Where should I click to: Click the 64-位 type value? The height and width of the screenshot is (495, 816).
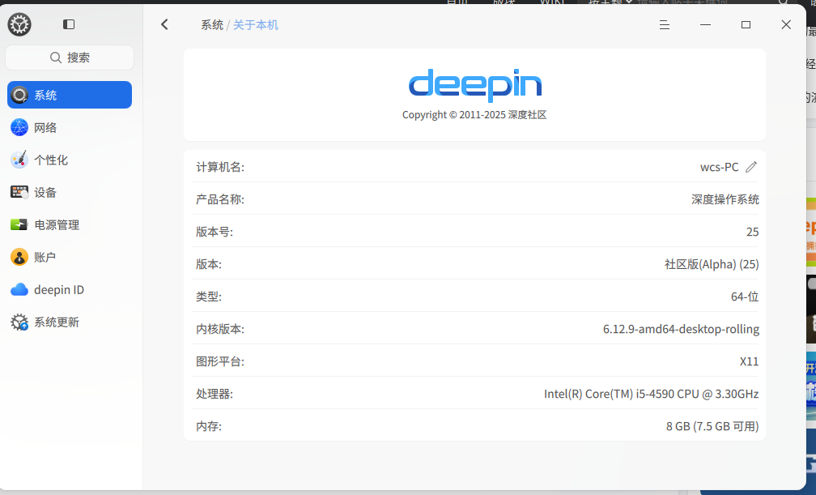[x=745, y=297]
